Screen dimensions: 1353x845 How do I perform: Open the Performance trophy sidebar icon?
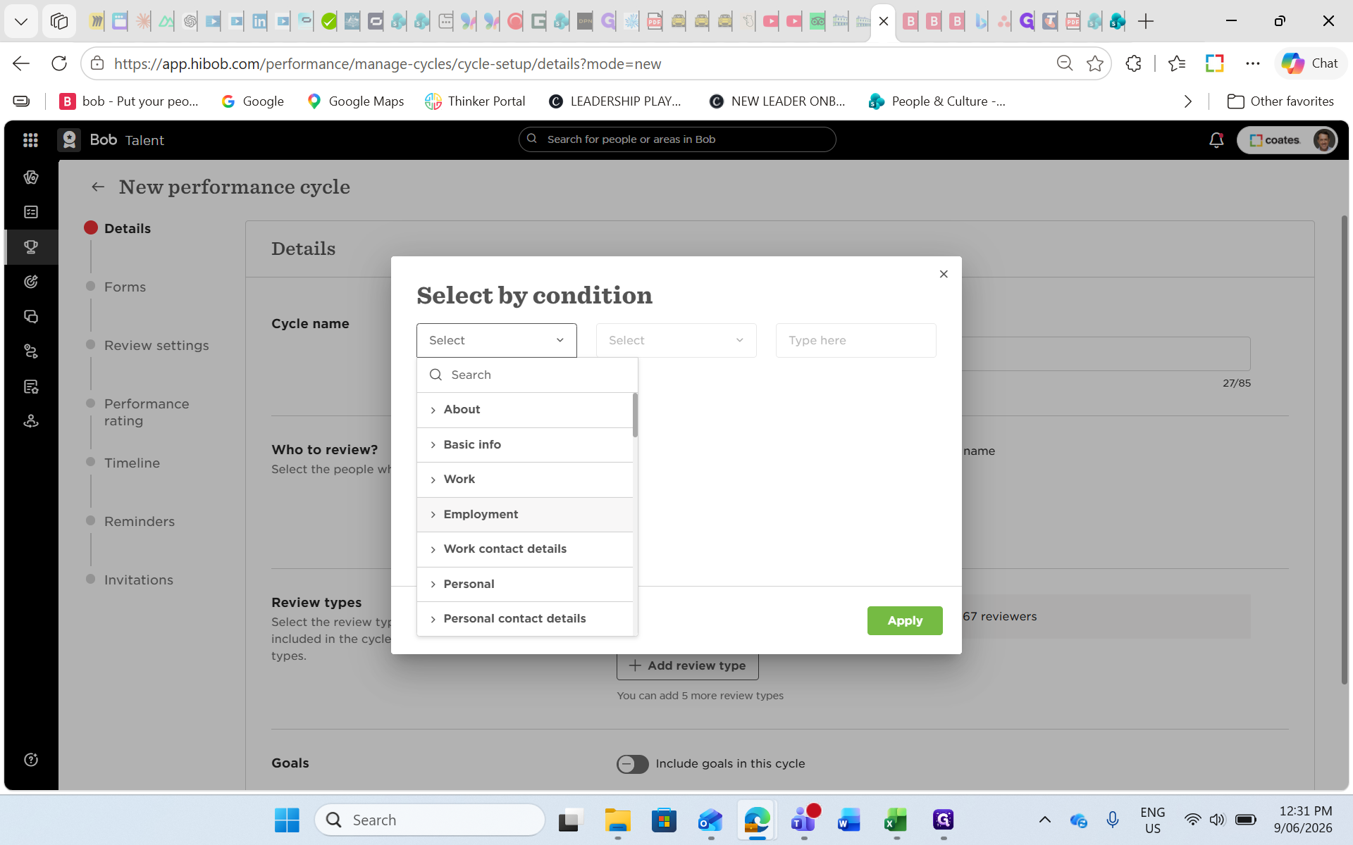(x=31, y=247)
